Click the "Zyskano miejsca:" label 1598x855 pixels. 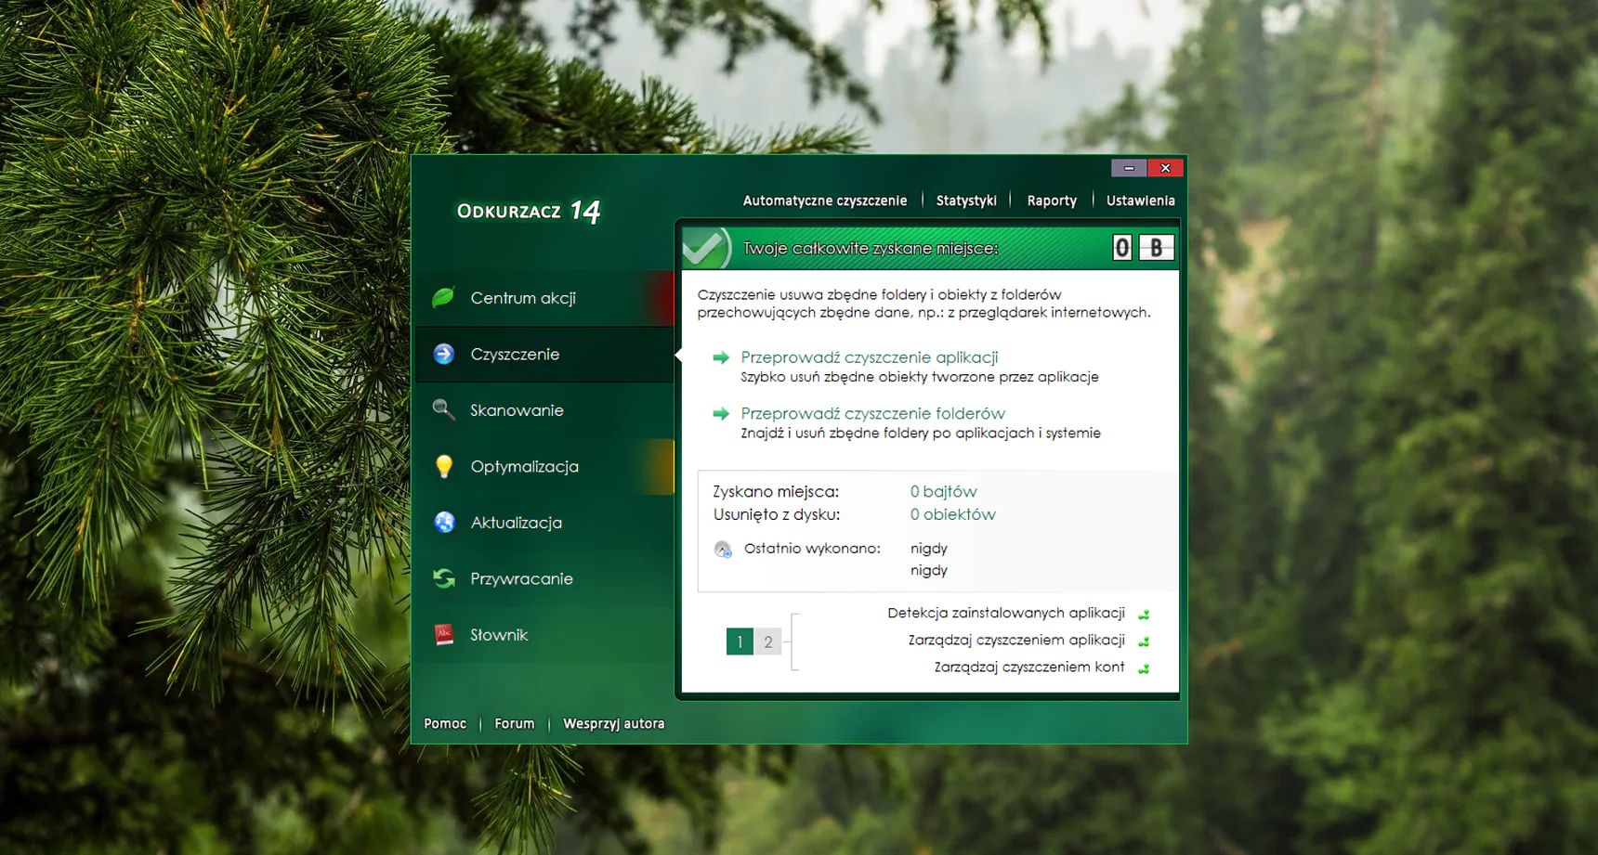pyautogui.click(x=776, y=491)
